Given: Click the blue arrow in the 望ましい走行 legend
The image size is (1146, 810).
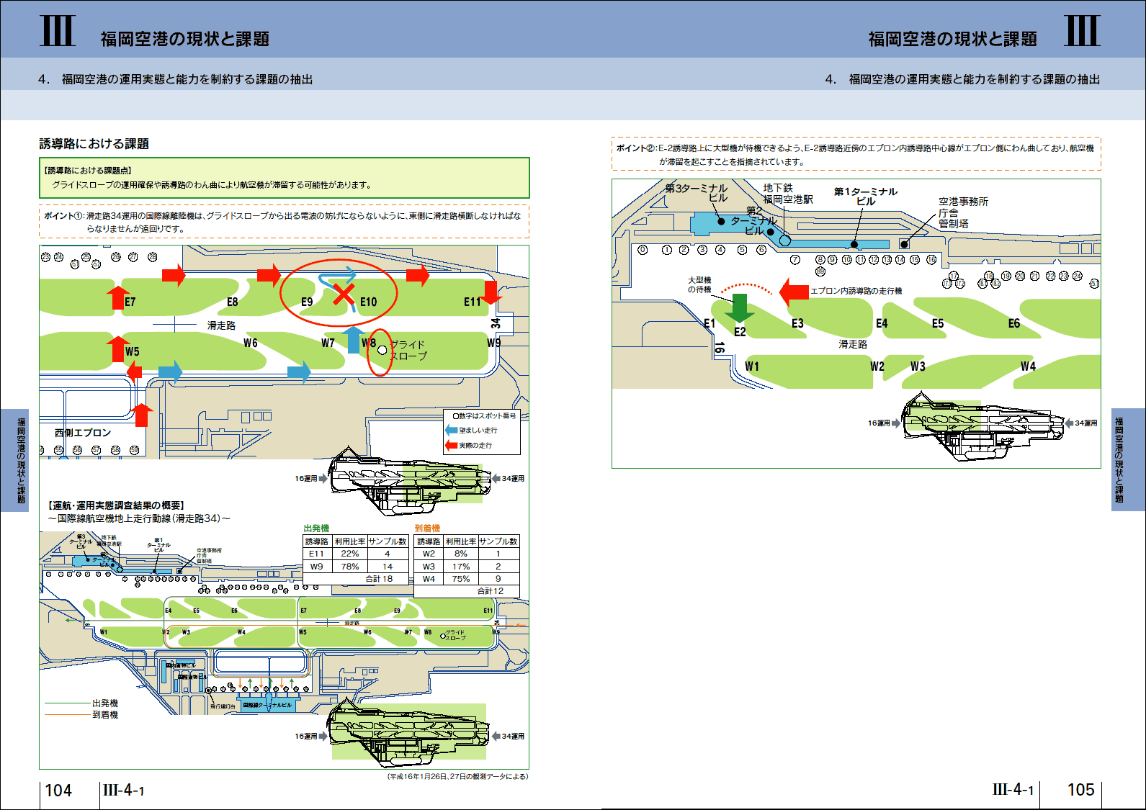Looking at the screenshot, I should click(x=452, y=430).
